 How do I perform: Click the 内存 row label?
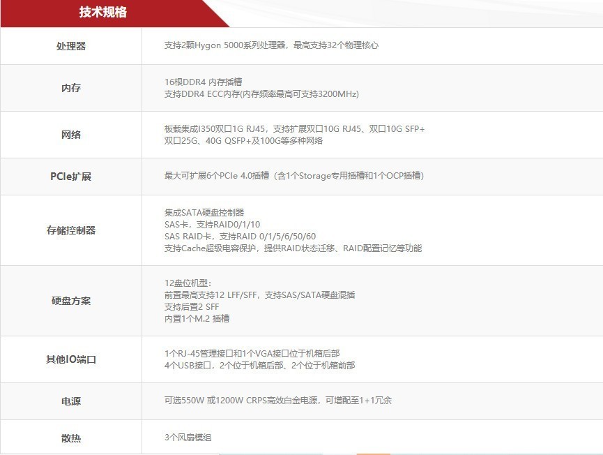click(71, 88)
